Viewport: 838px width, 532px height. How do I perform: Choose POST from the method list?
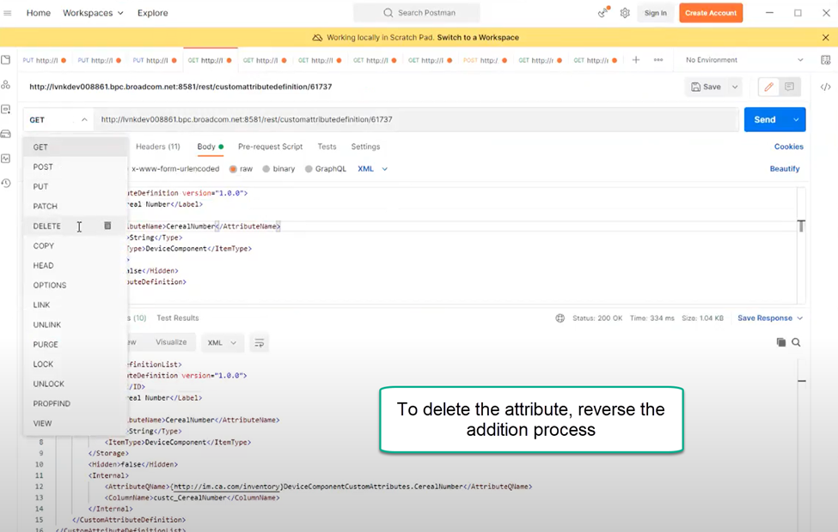pyautogui.click(x=75, y=167)
